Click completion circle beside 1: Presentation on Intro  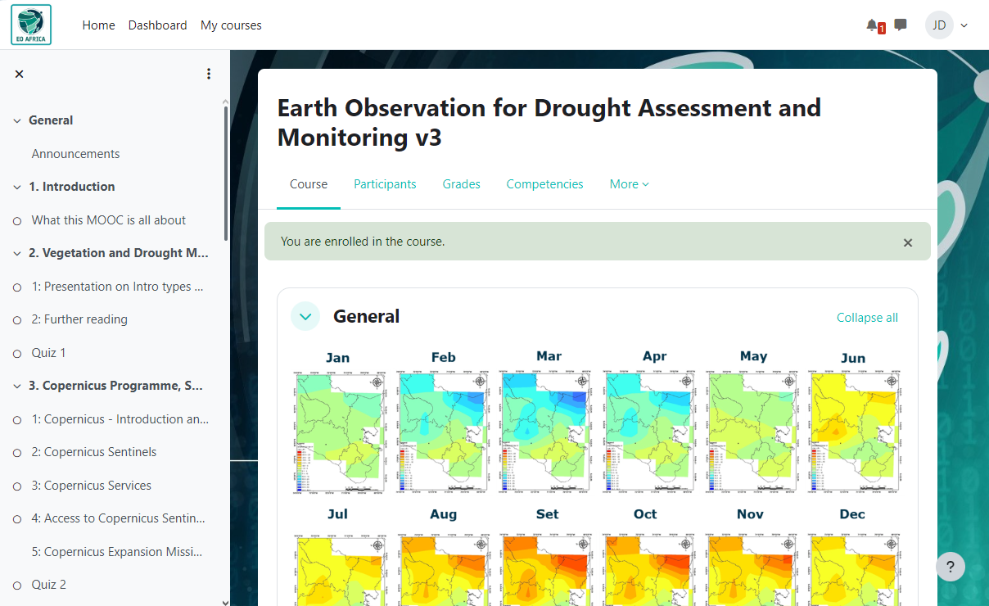(x=17, y=287)
